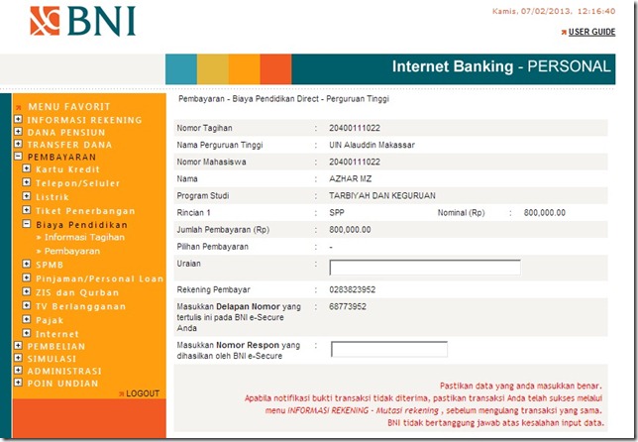Click the TARBIYAH DAN KEGURUAN value
Screen dimensions: 638x442
click(382, 196)
